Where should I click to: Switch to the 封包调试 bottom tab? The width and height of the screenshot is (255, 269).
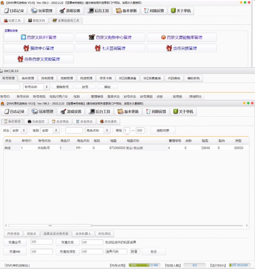coord(104,234)
